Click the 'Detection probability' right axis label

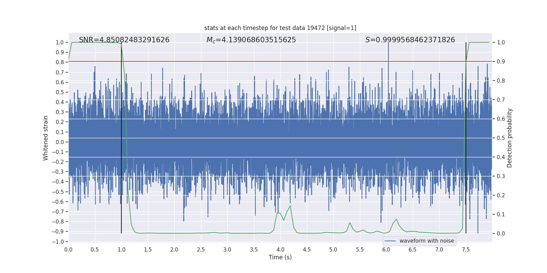[510, 138]
